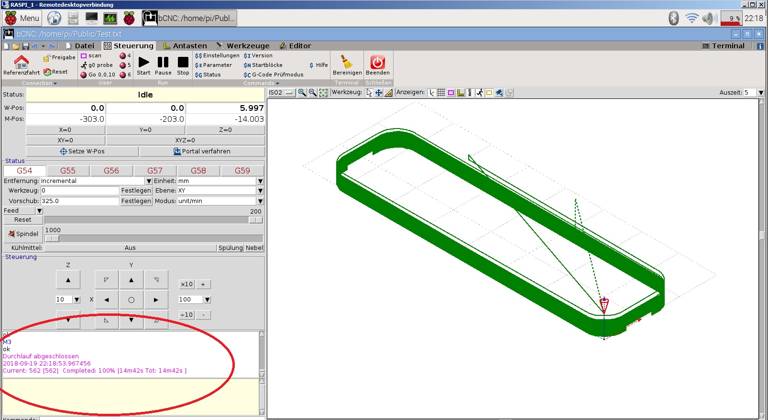
Task: Open the Entfernung dropdown set to Incremental
Action: 149,181
